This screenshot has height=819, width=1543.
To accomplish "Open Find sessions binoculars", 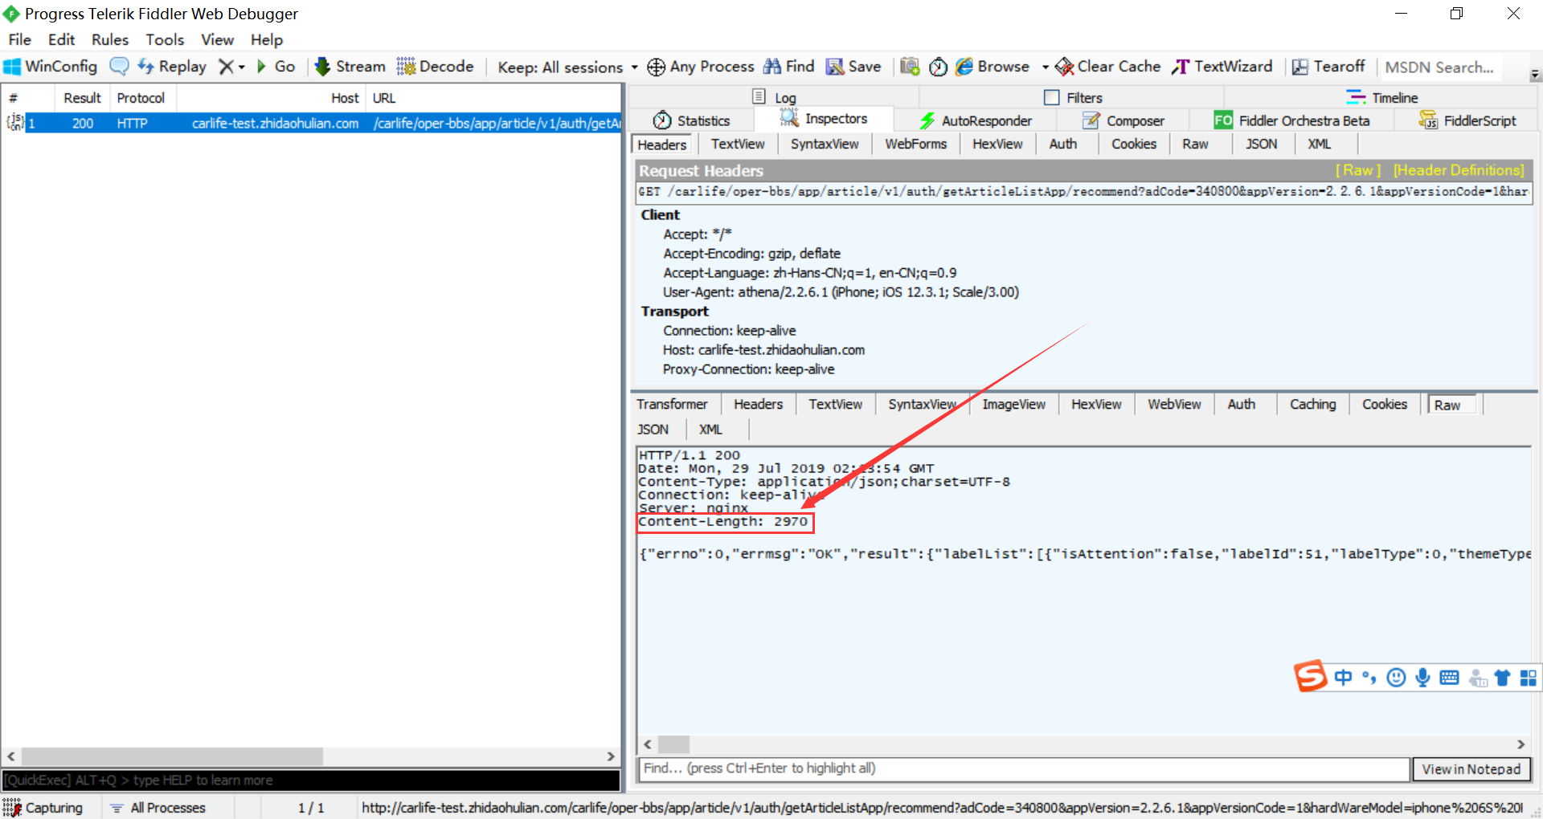I will pos(789,67).
